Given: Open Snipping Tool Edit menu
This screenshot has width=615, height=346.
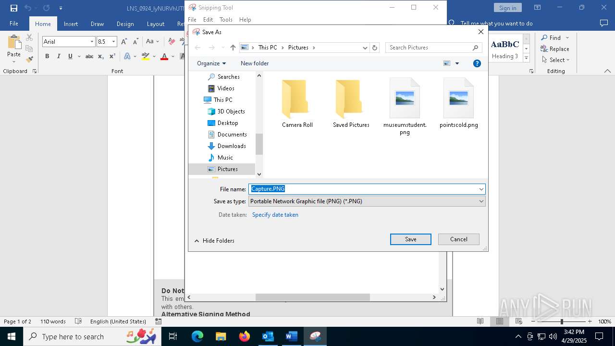Looking at the screenshot, I should tap(208, 20).
